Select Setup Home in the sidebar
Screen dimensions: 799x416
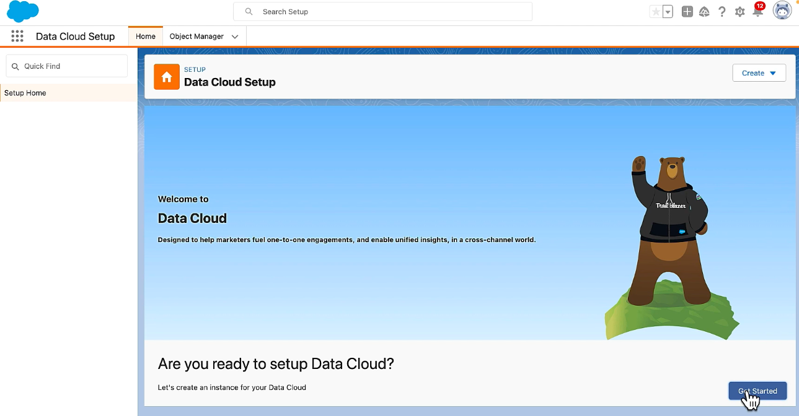[25, 93]
